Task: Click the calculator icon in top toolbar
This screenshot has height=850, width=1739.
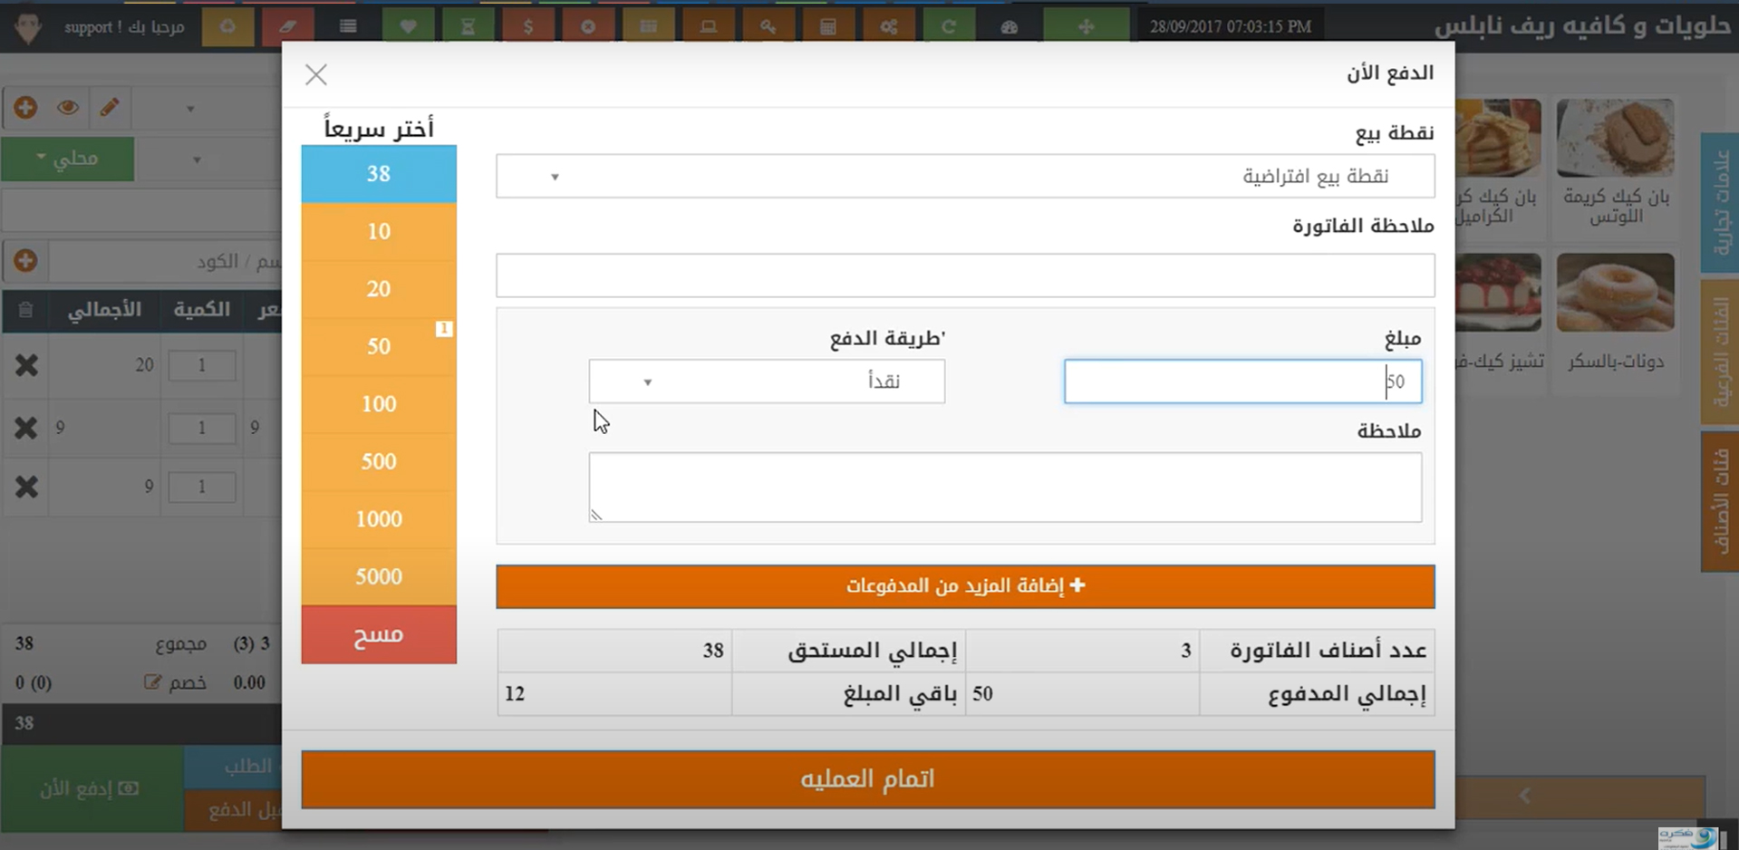Action: click(x=828, y=26)
